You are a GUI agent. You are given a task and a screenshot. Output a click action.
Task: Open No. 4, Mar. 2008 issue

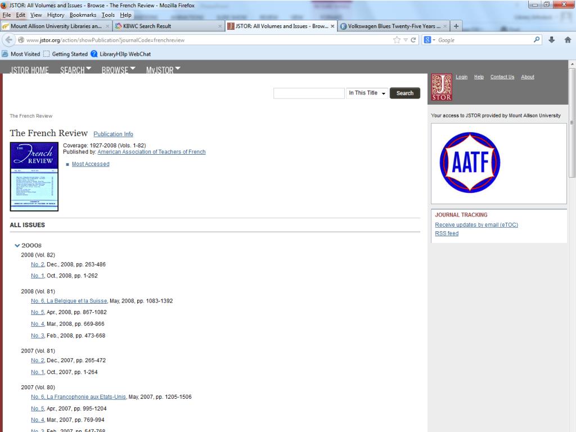38,324
